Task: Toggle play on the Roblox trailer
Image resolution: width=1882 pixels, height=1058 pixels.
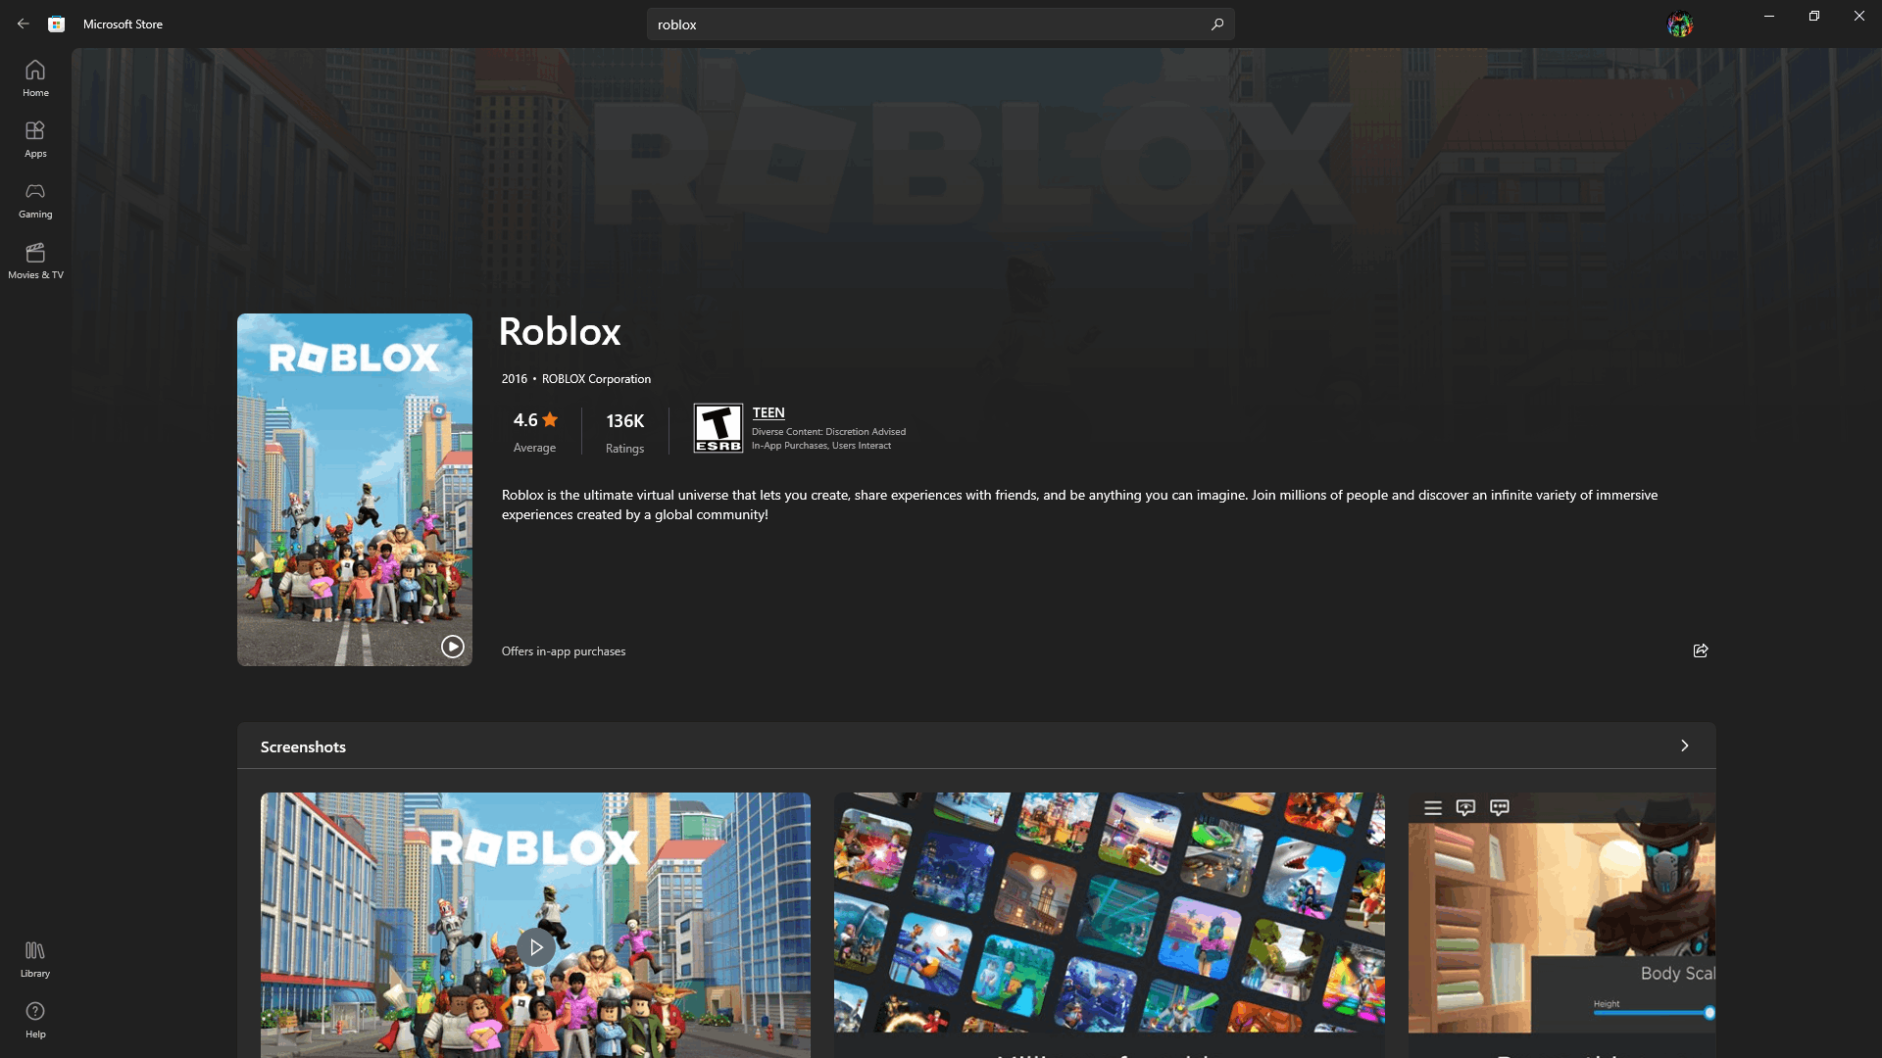Action: click(451, 646)
